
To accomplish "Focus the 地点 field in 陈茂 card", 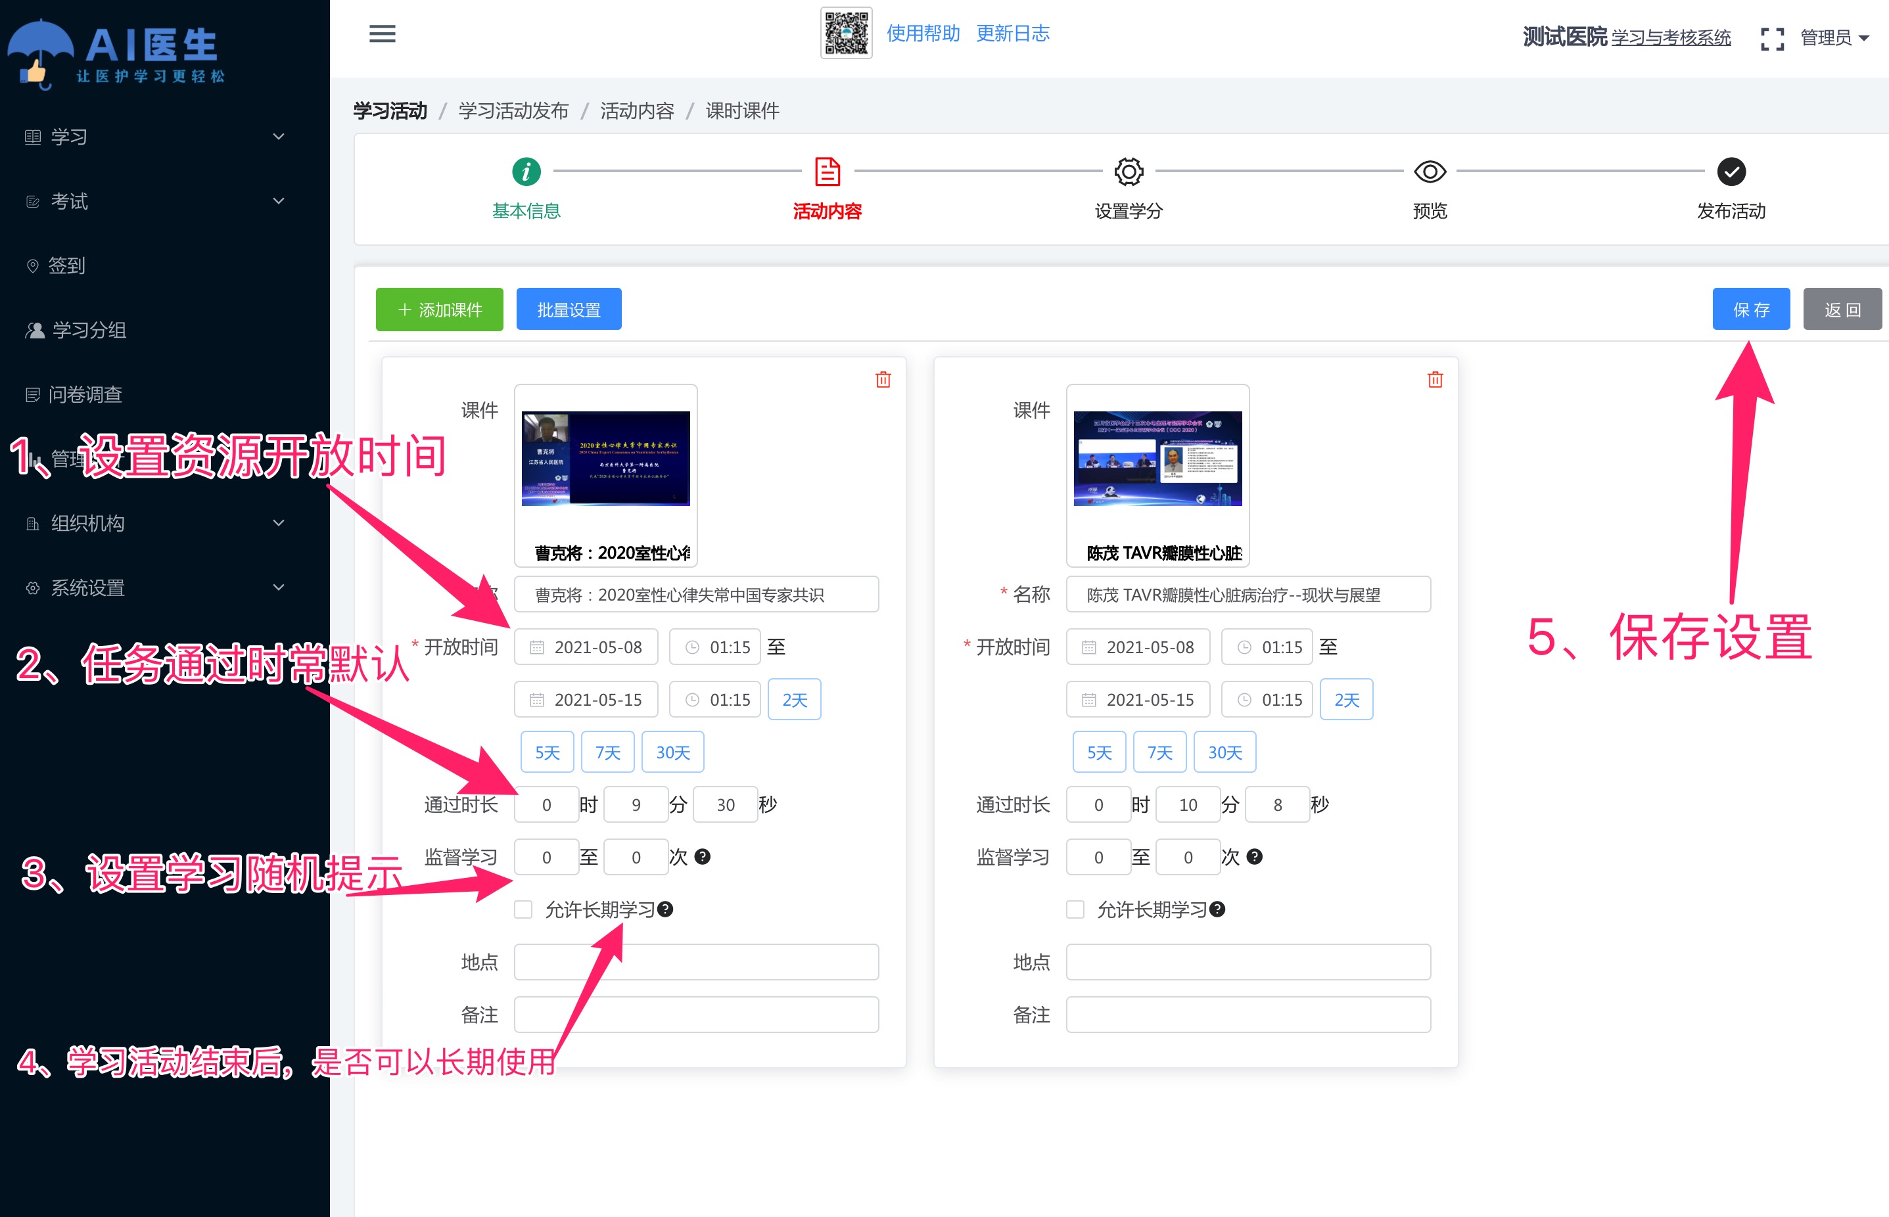I will tap(1248, 962).
